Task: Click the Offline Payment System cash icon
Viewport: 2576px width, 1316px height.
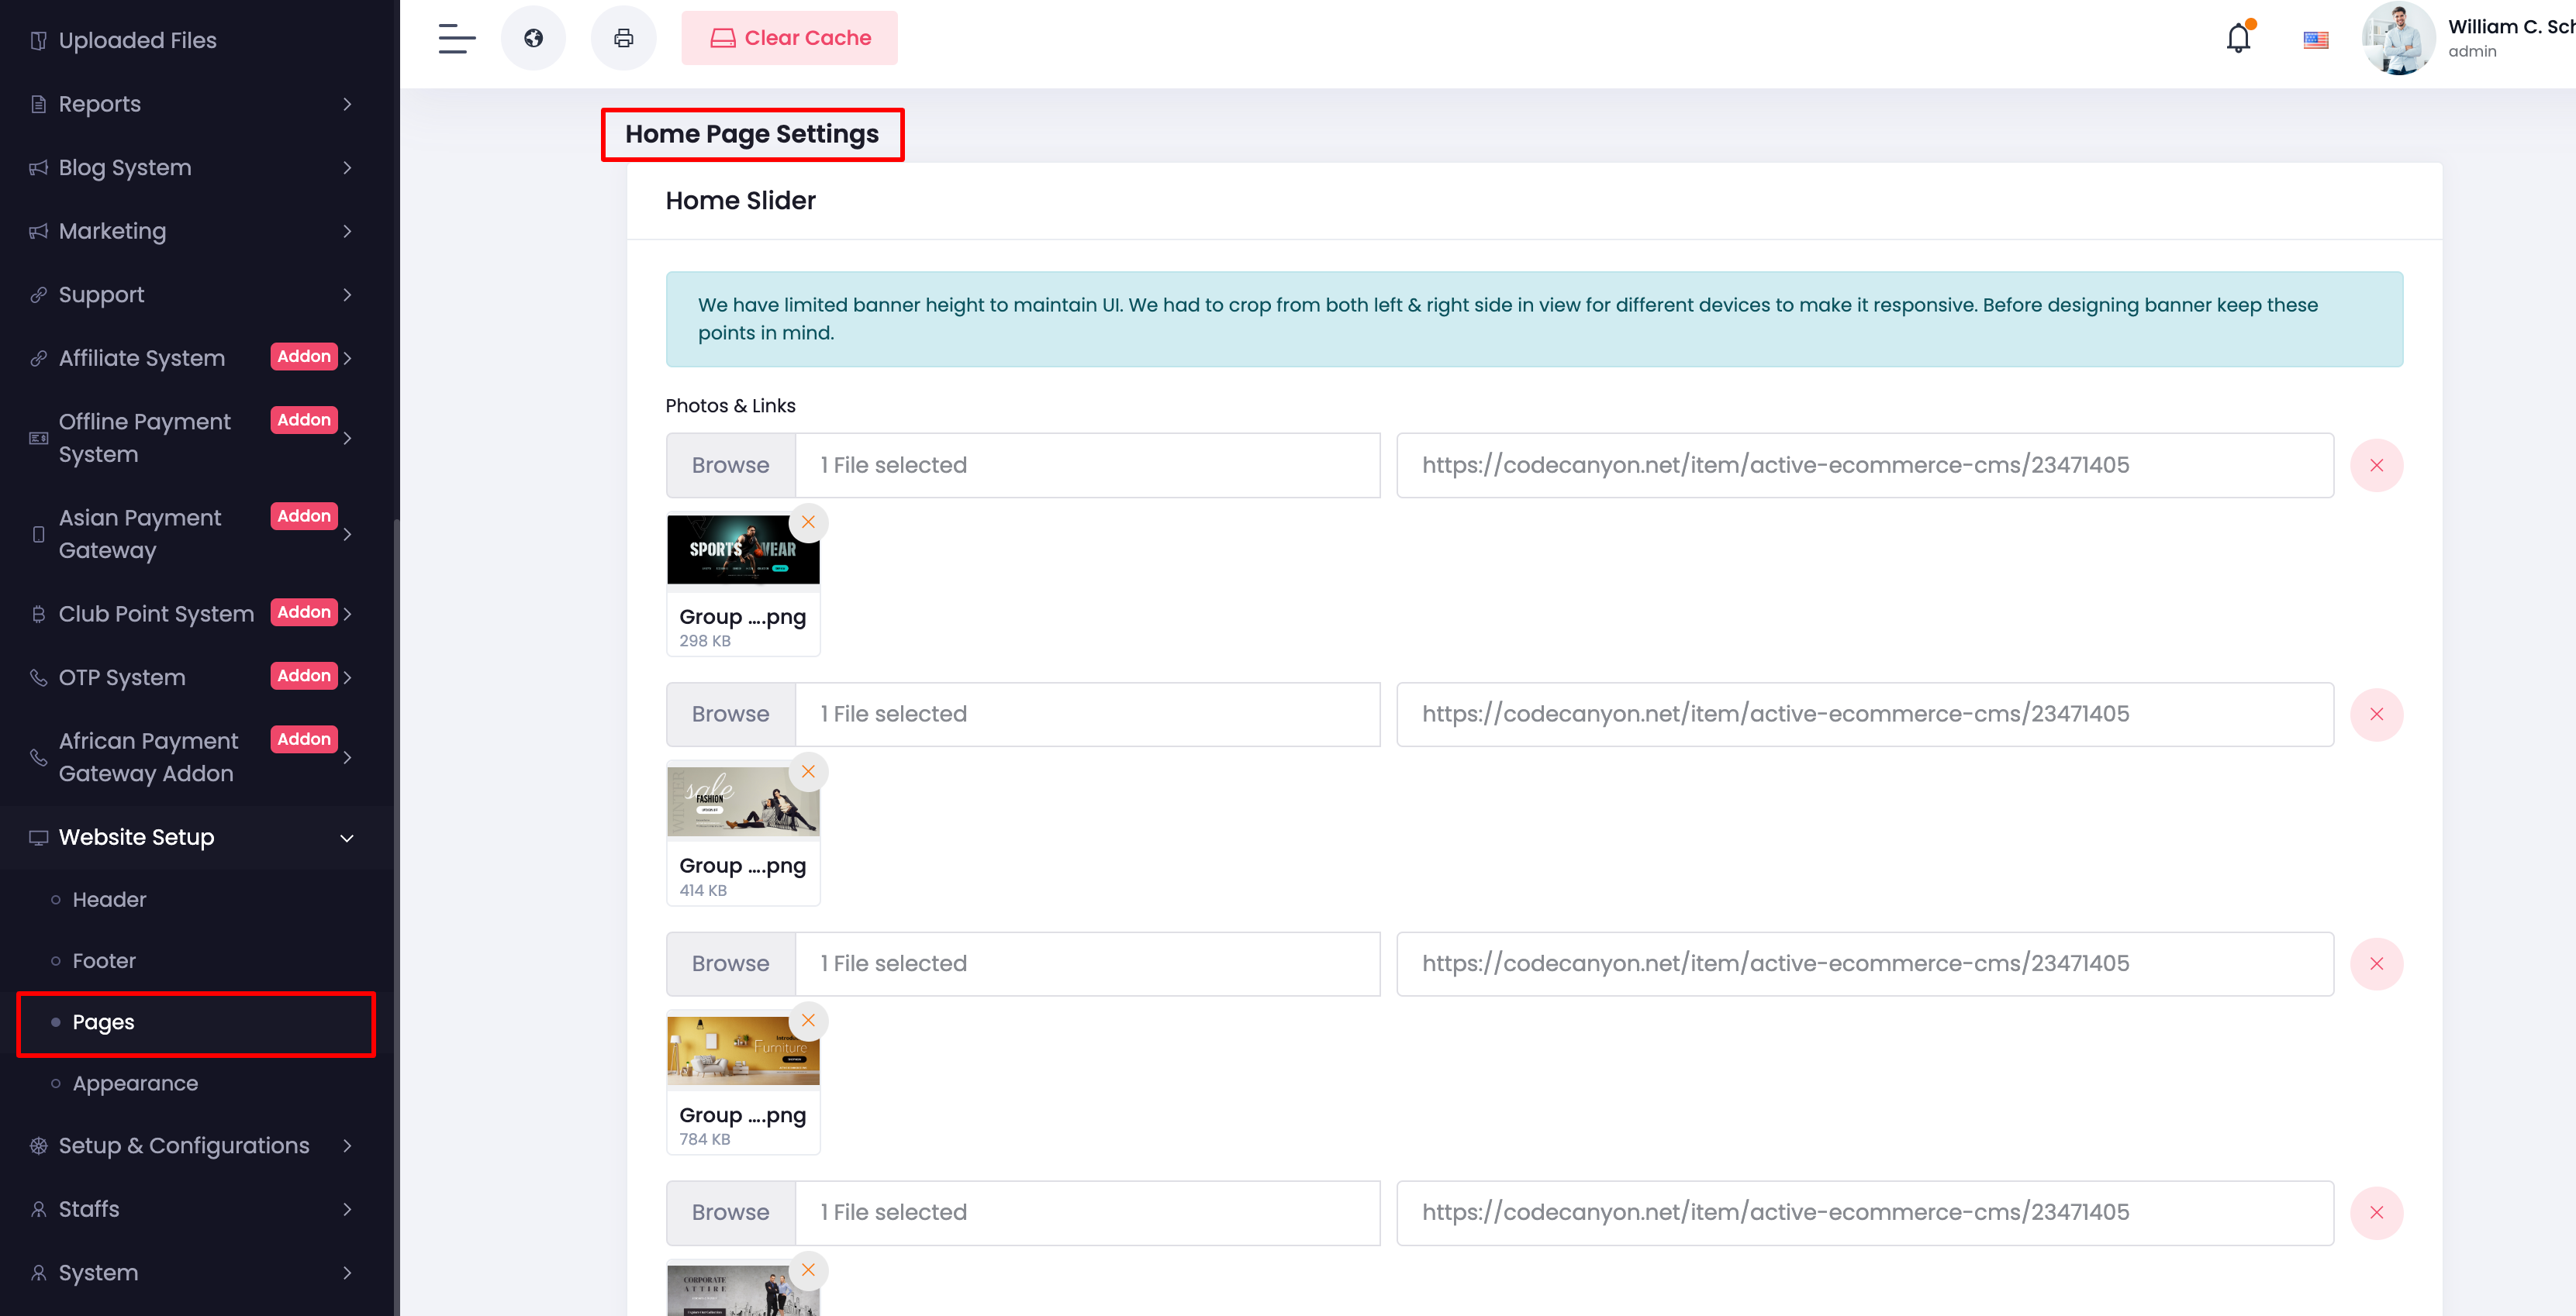Action: point(38,438)
